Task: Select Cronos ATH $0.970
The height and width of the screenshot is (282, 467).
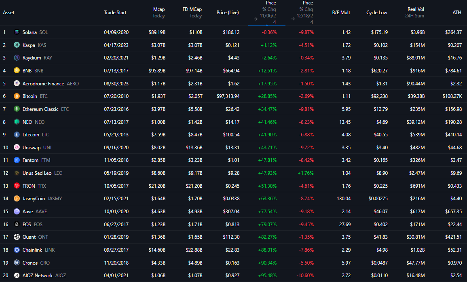Action: (x=455, y=263)
